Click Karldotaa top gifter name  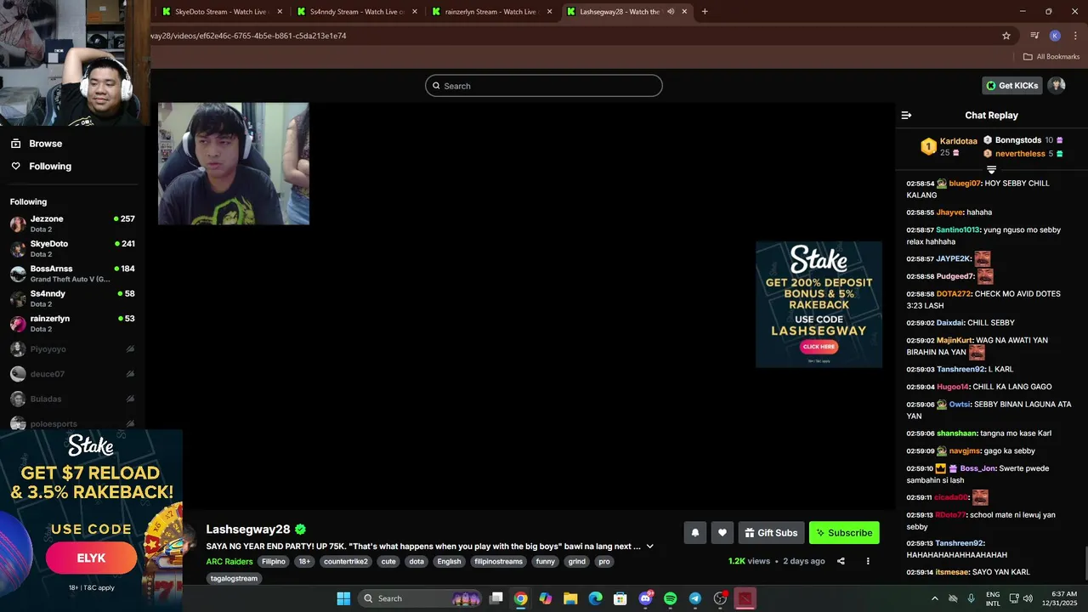pos(959,141)
